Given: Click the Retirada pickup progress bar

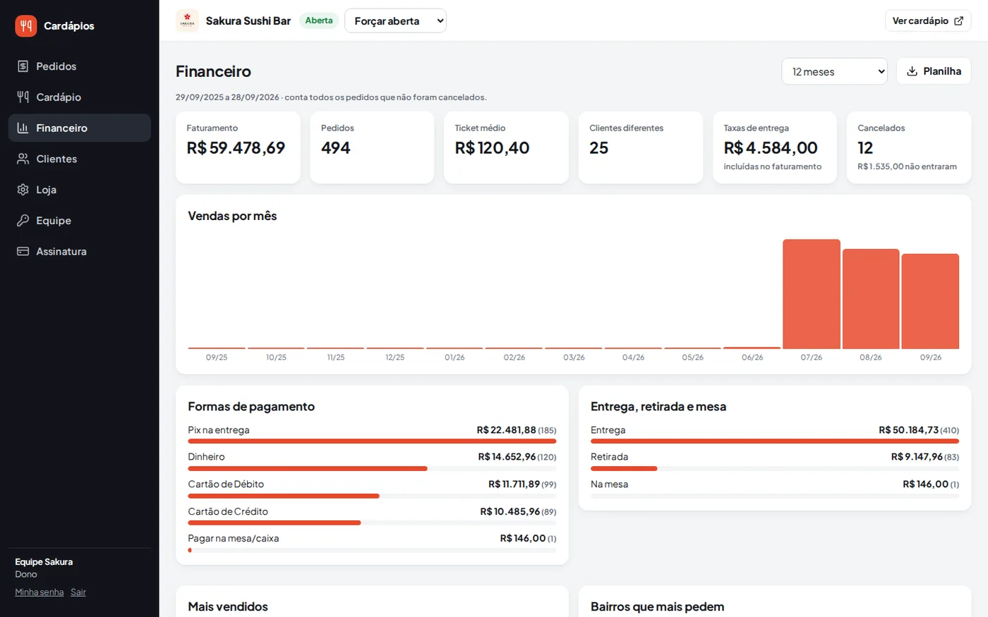Looking at the screenshot, I should pos(775,468).
